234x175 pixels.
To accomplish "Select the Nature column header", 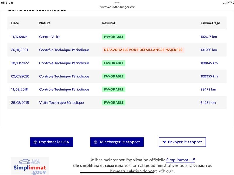I will tap(45, 23).
